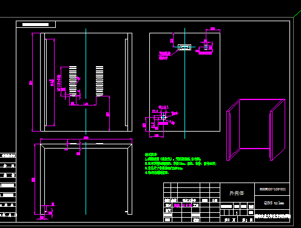Select the green technical notes text block
This screenshot has width=301, height=228.
coord(180,164)
